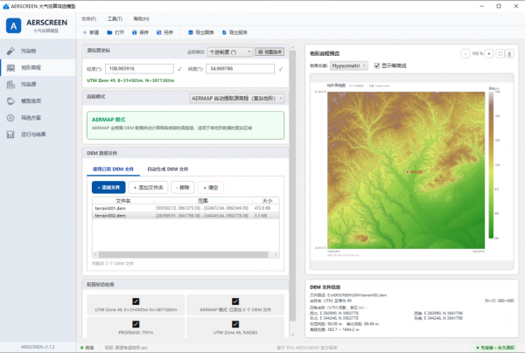The width and height of the screenshot is (525, 353).
Task: Click the UTM Zone 49, NAD83 status checkbox
Action: pos(235,324)
